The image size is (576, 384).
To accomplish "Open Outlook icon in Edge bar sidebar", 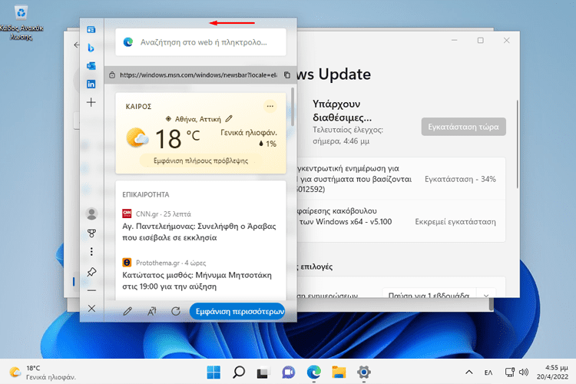I will click(91, 66).
